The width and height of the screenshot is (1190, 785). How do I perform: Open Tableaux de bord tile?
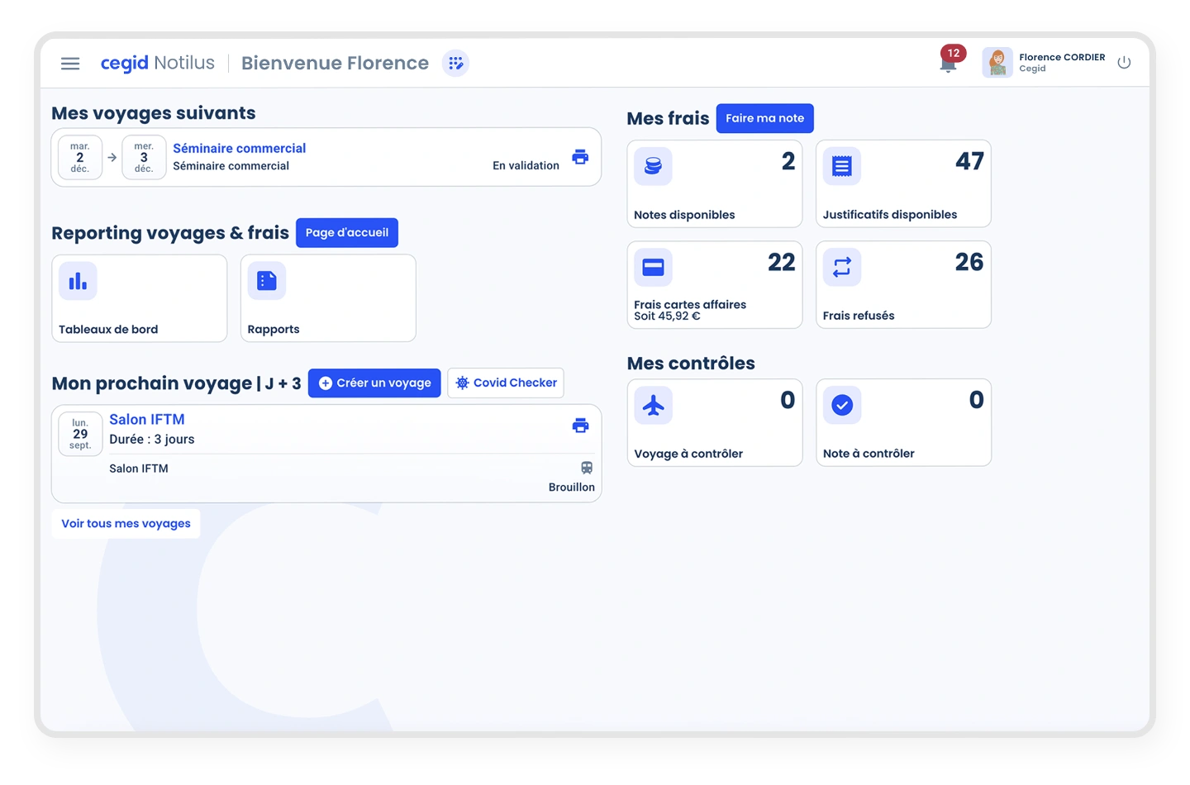pyautogui.click(x=139, y=298)
